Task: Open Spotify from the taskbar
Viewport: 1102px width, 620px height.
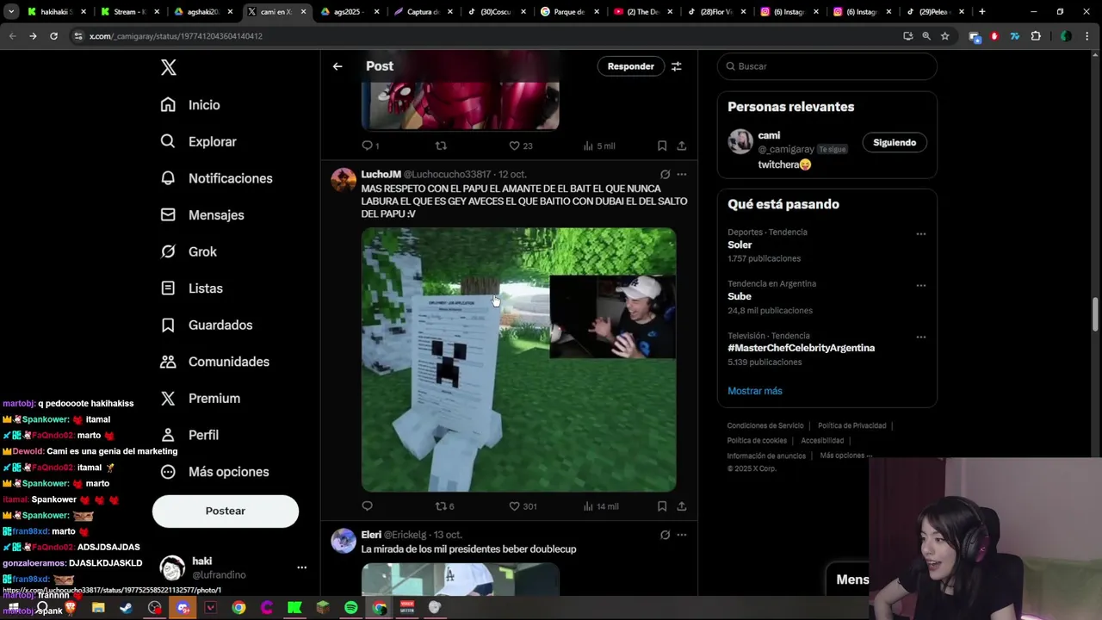Action: tap(351, 608)
